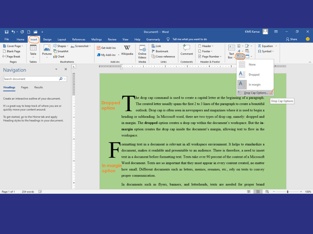Choose the Dropped drop cap option
The height and width of the screenshot is (234, 313).
[255, 75]
